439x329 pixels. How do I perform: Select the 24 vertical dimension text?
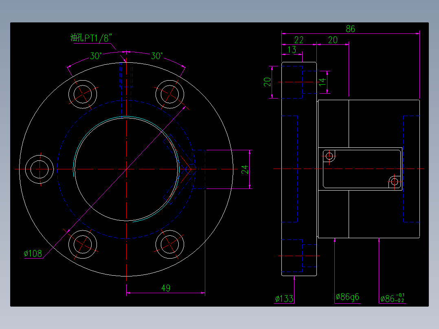point(245,169)
